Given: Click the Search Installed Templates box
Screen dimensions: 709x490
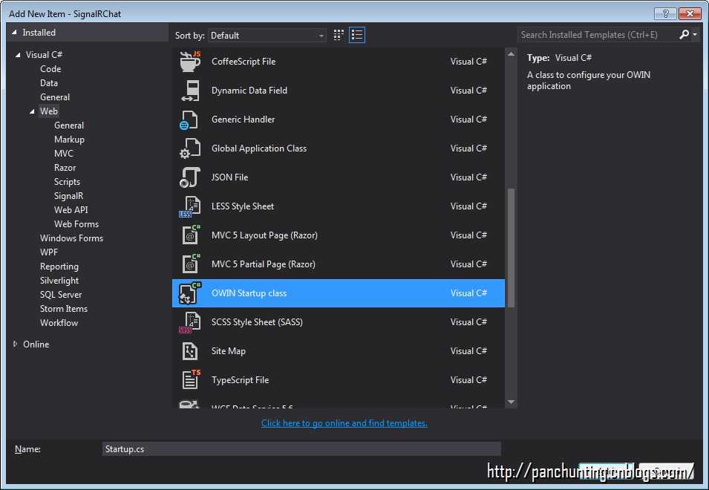Looking at the screenshot, I should (x=597, y=35).
